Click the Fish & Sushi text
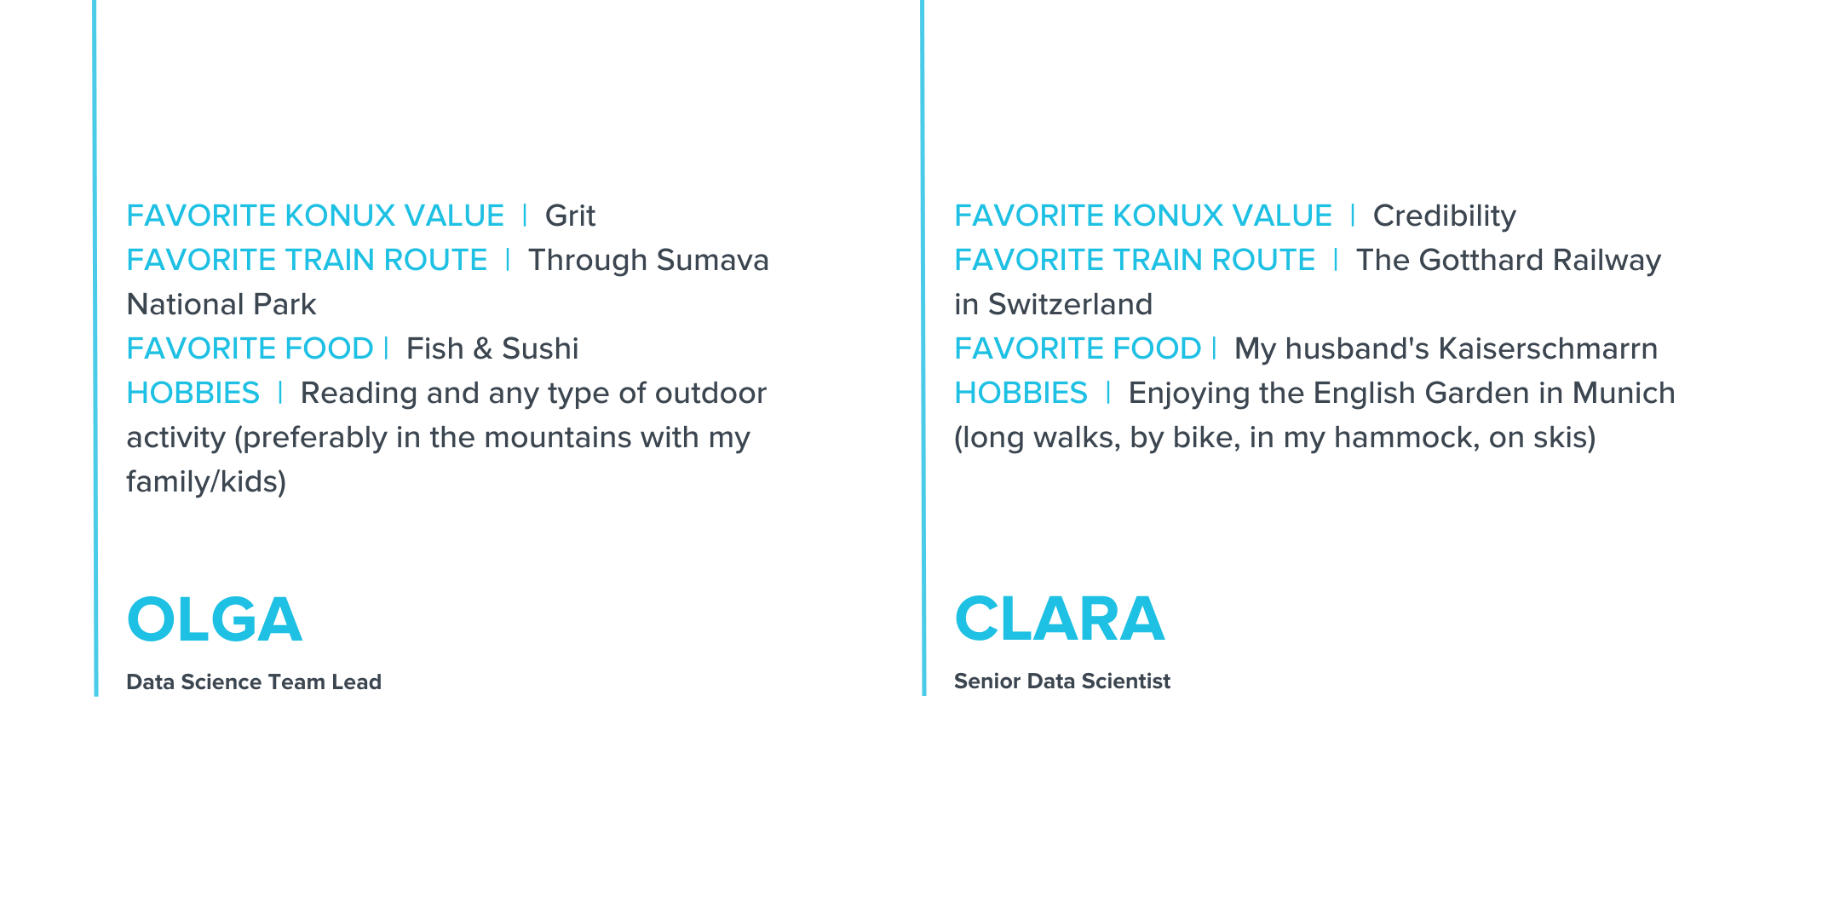This screenshot has width=1840, height=920. pos(492,349)
